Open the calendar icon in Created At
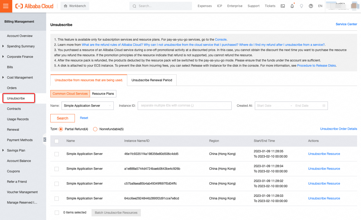 click(324, 106)
